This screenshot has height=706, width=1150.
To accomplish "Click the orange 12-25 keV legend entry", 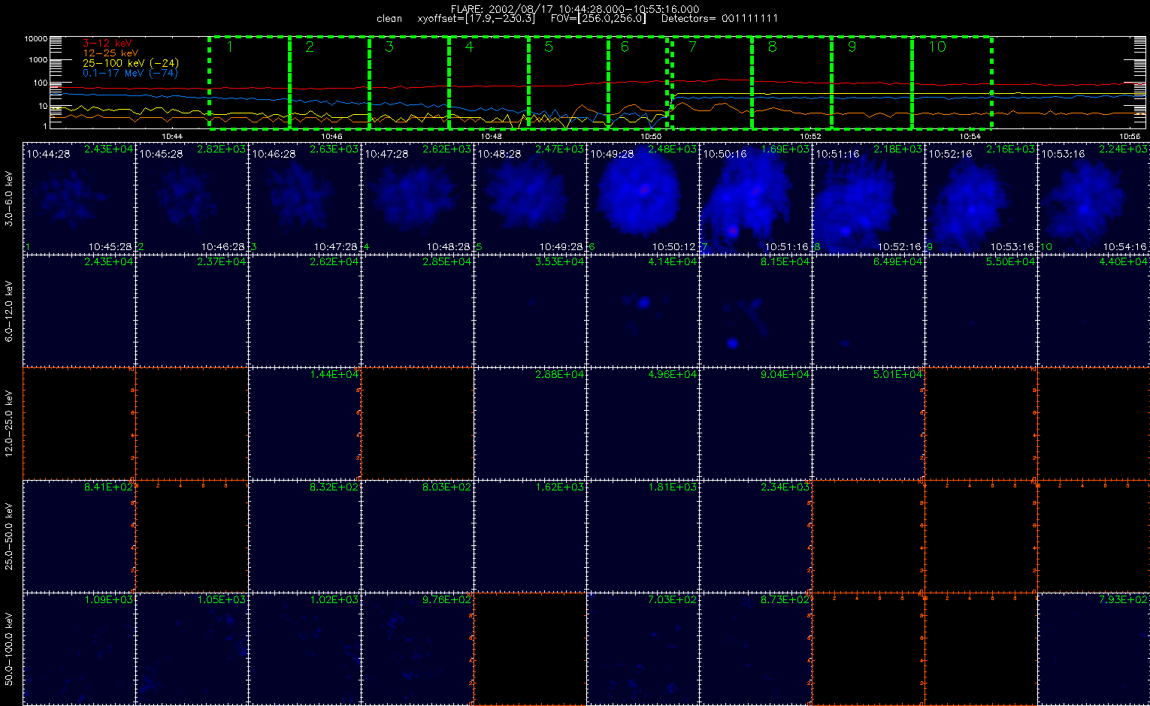I will 110,53.
